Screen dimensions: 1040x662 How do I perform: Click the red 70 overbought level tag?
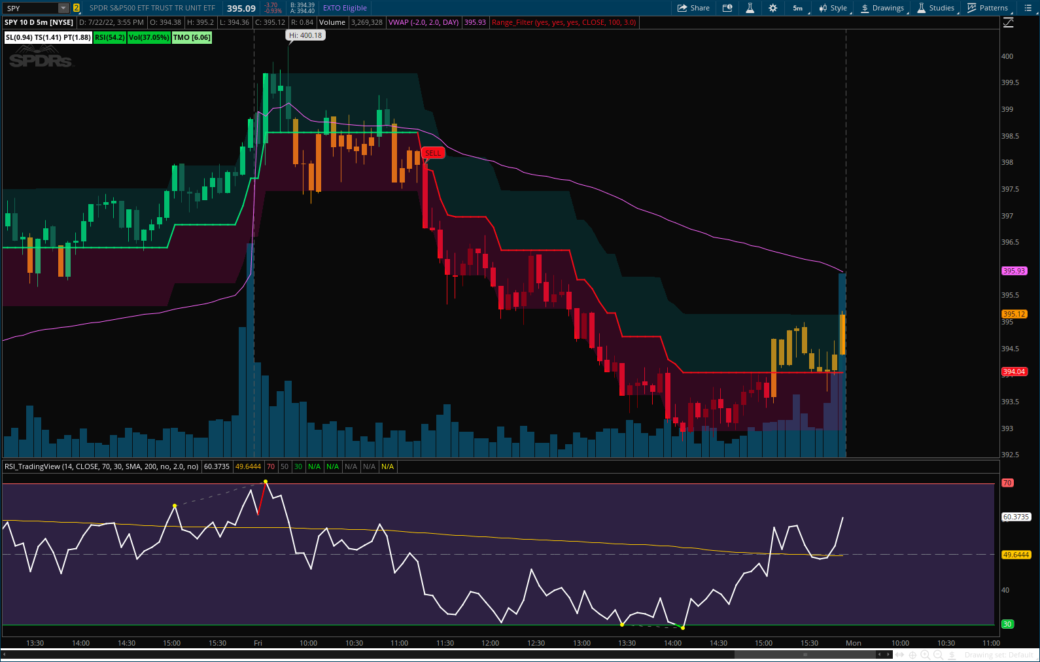point(1007,483)
